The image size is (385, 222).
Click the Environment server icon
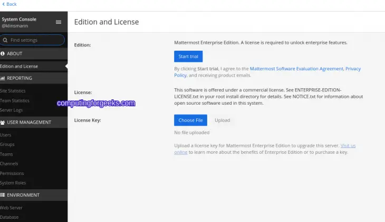3,195
